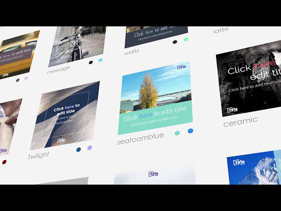The image size is (281, 211).
Task: Click the "waltz" template name
Action: pos(132,52)
